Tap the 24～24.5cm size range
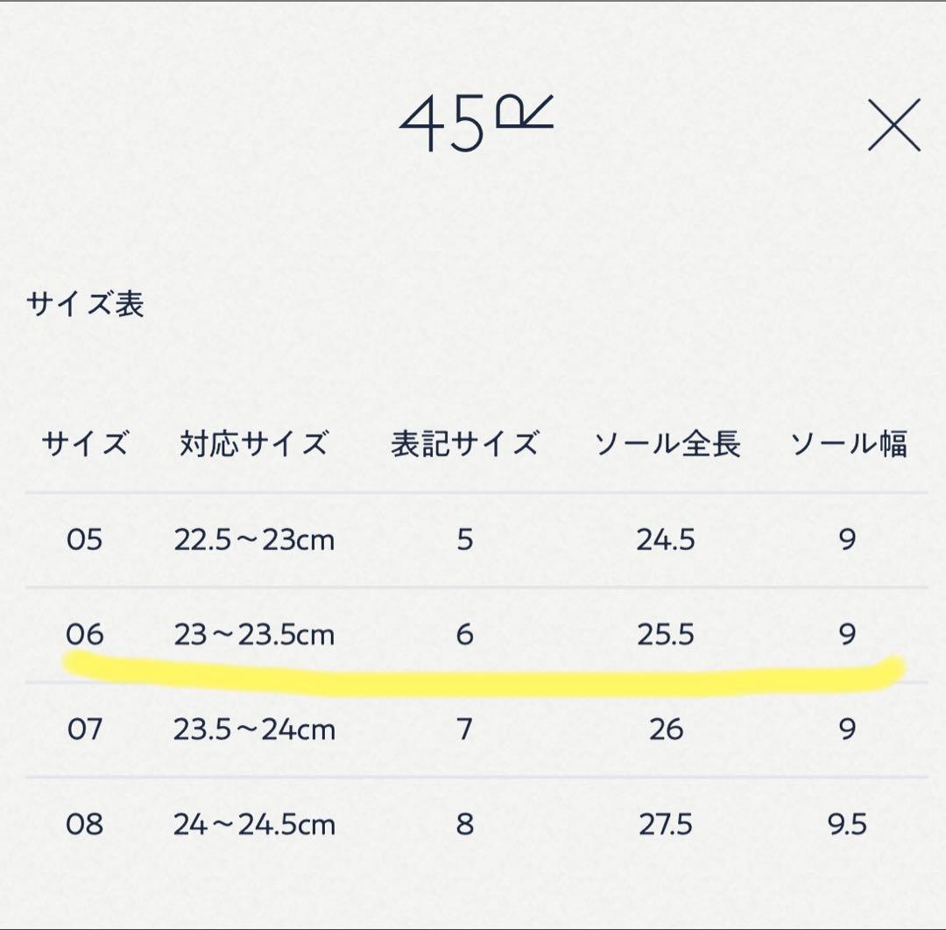 [254, 824]
